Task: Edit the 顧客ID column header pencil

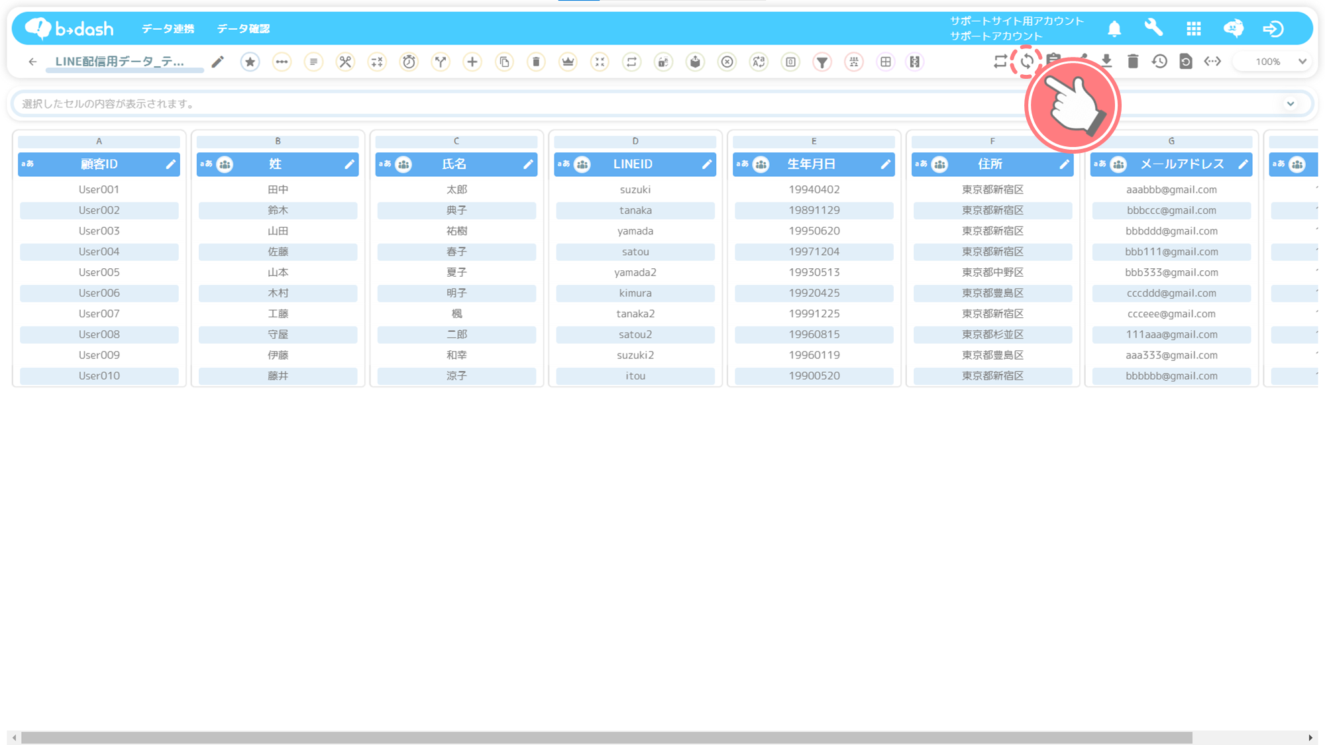Action: coord(170,164)
